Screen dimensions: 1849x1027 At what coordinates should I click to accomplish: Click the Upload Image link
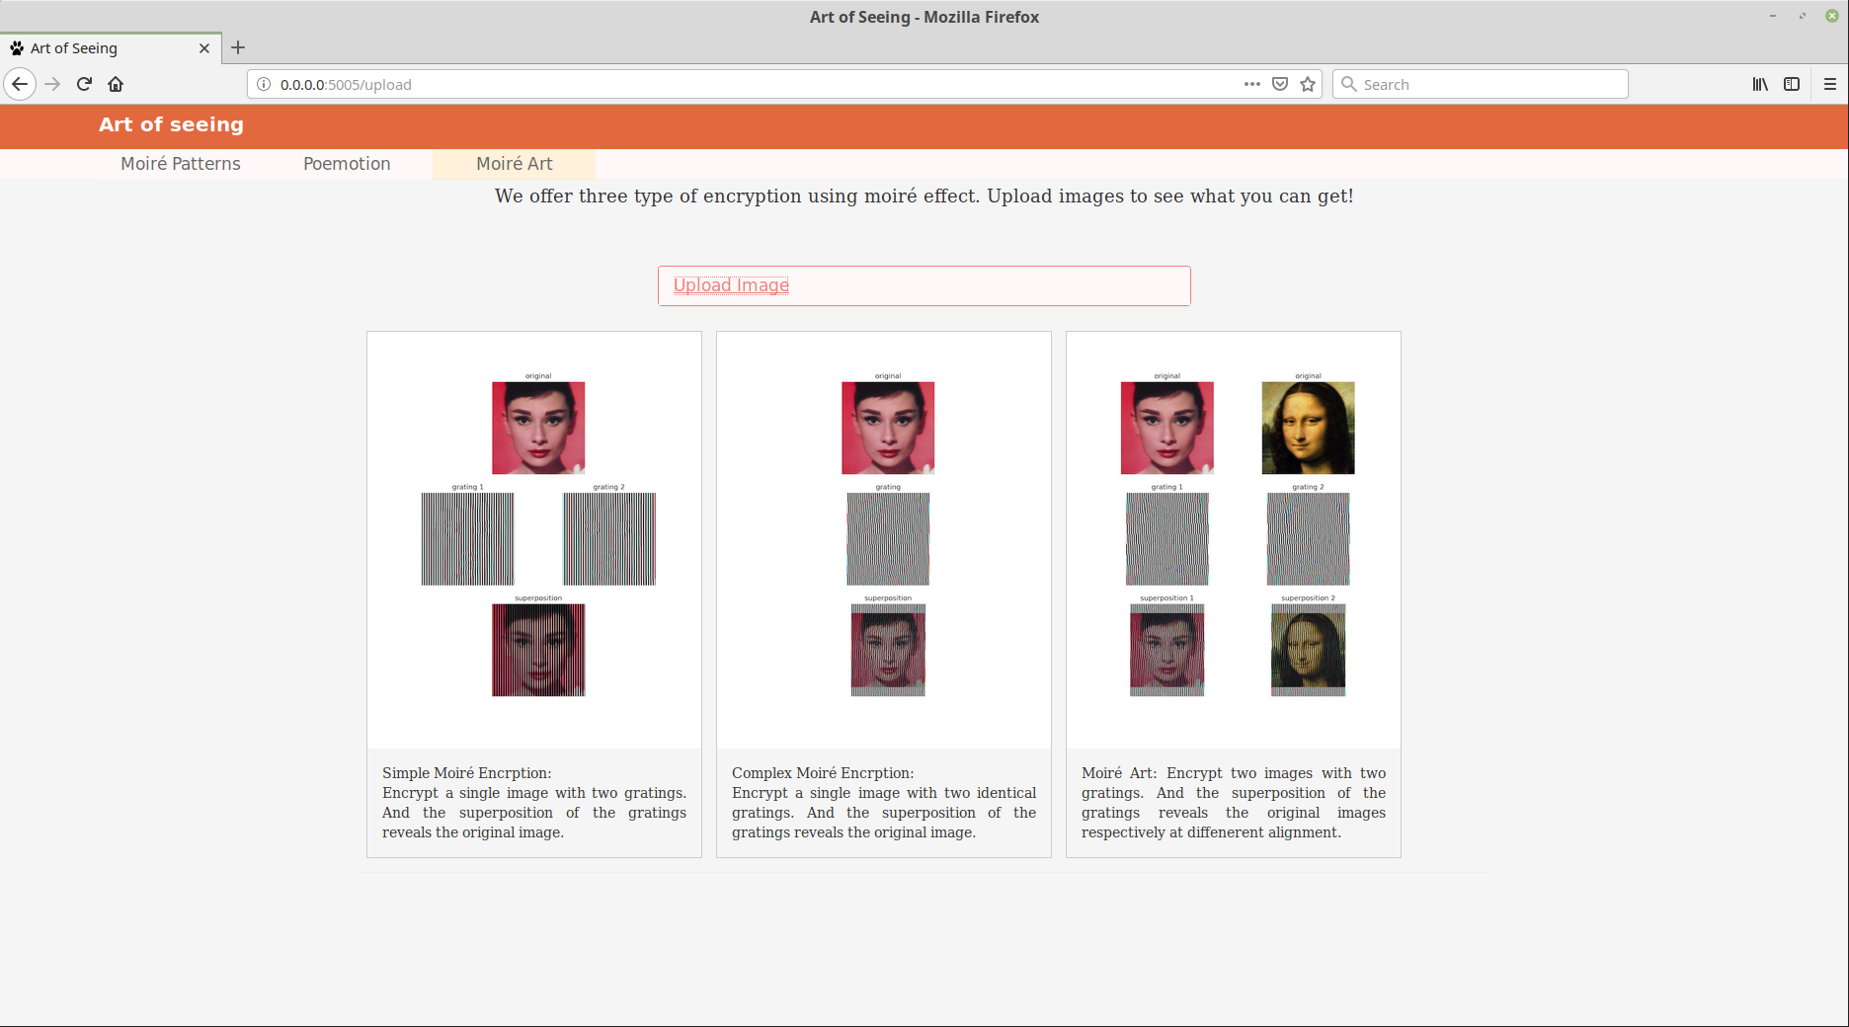point(731,285)
